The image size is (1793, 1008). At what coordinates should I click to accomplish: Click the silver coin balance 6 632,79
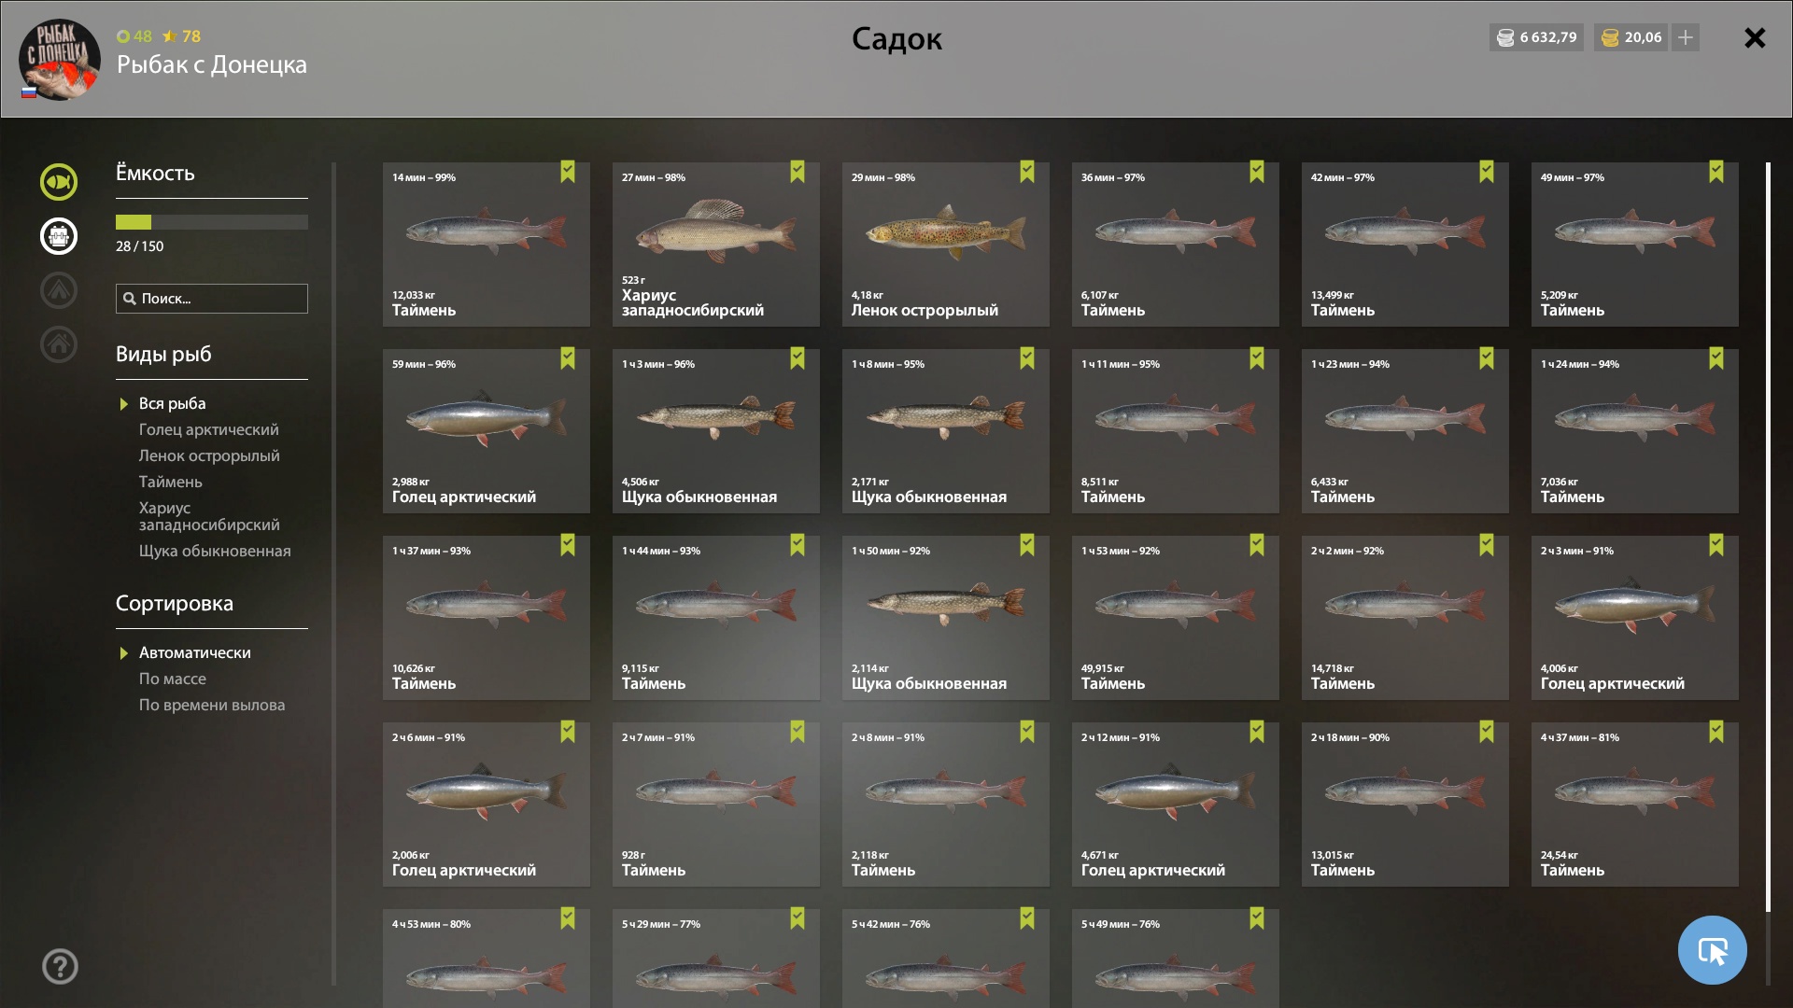click(x=1536, y=37)
